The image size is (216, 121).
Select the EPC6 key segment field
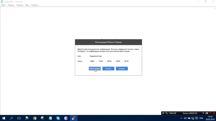coord(109,61)
